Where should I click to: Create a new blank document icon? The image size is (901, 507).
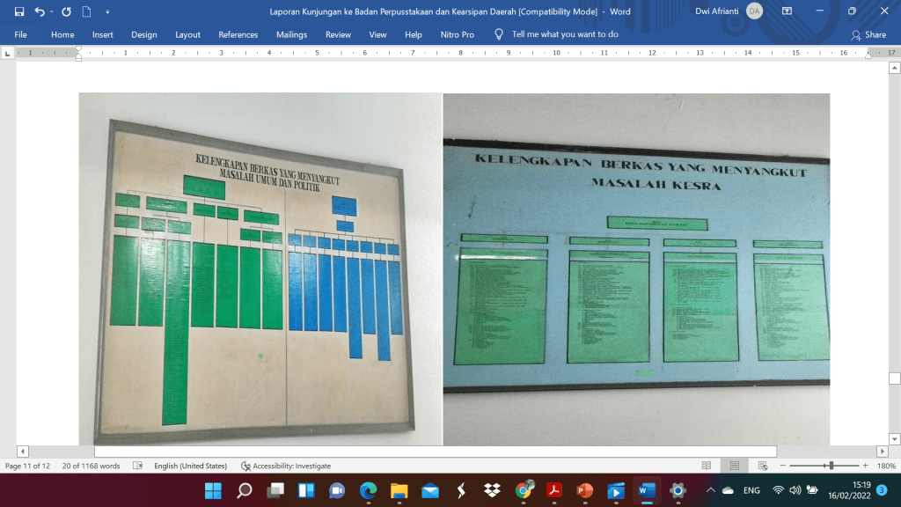pos(86,12)
